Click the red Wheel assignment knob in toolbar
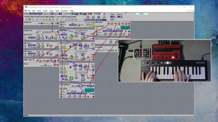 pos(88,17)
